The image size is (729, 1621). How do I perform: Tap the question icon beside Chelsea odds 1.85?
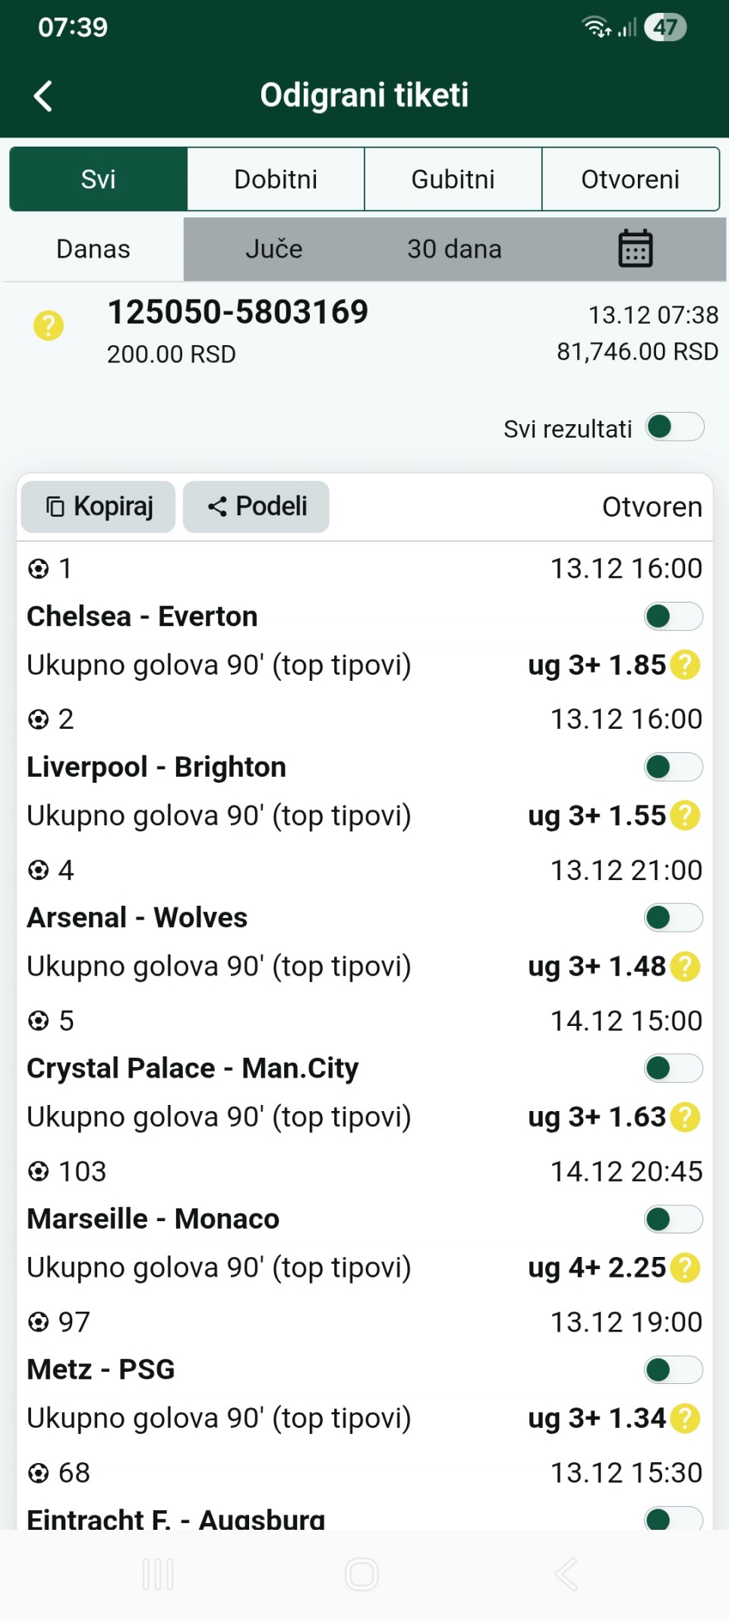point(685,665)
